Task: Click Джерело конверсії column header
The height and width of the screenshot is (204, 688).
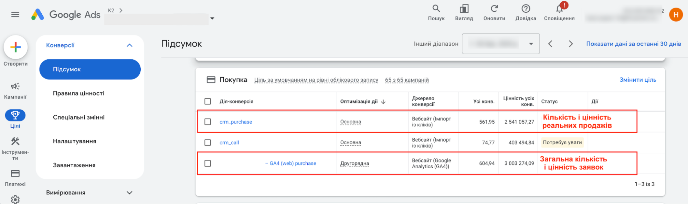Action: pyautogui.click(x=423, y=101)
